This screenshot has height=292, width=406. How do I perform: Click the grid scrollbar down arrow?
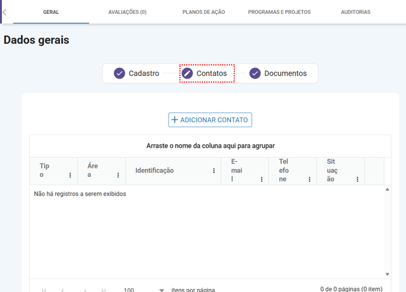(387, 274)
